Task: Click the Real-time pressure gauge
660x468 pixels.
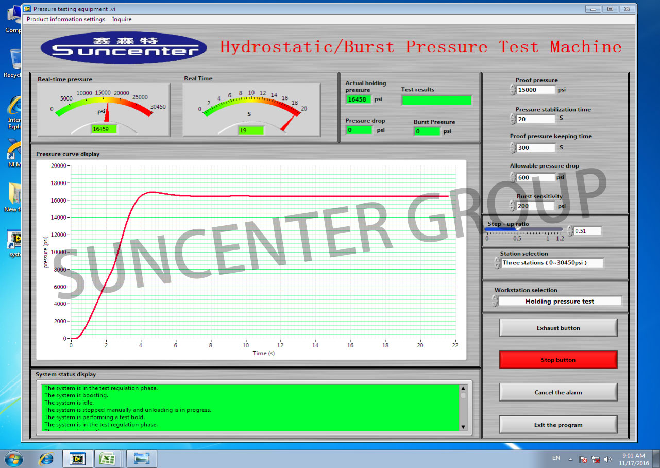Action: tap(103, 109)
